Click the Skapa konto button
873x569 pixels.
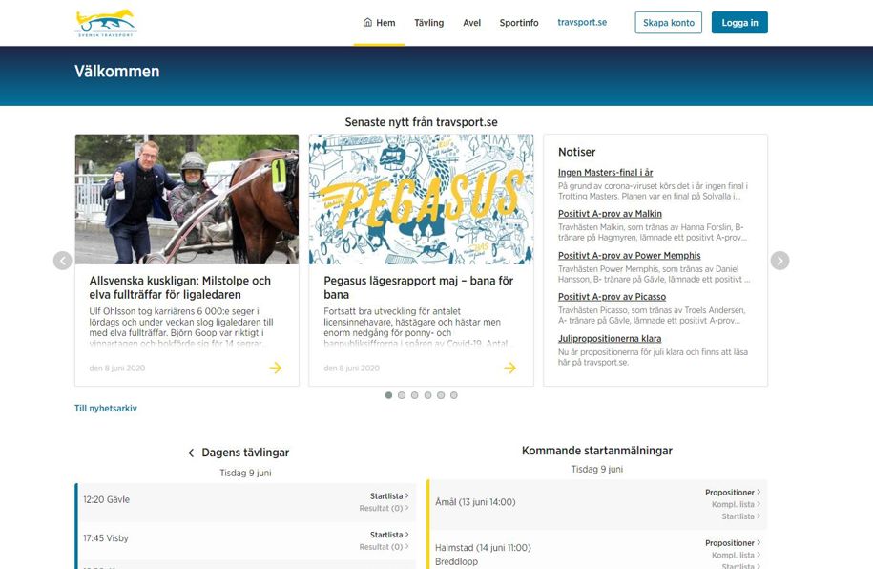(x=668, y=23)
